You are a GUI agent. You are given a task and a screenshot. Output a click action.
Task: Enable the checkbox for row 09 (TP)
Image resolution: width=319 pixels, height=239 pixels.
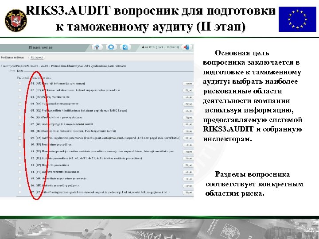(x=20, y=138)
